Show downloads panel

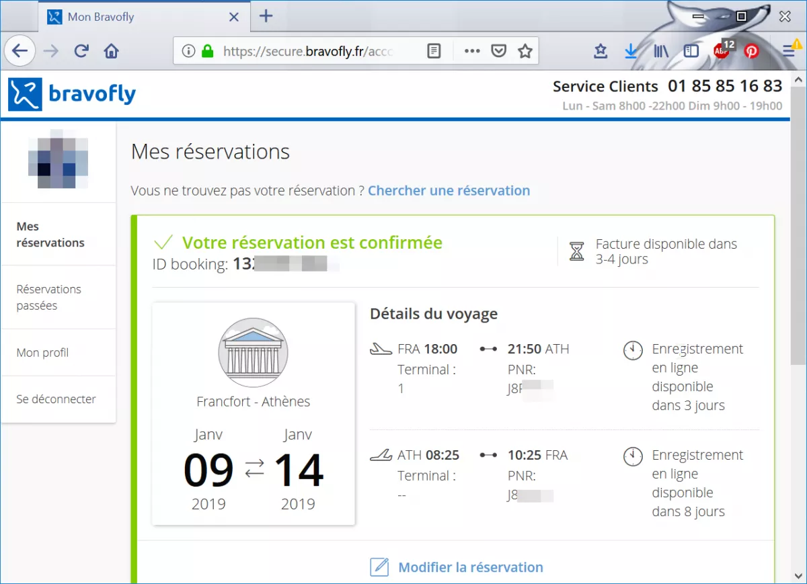(x=631, y=51)
